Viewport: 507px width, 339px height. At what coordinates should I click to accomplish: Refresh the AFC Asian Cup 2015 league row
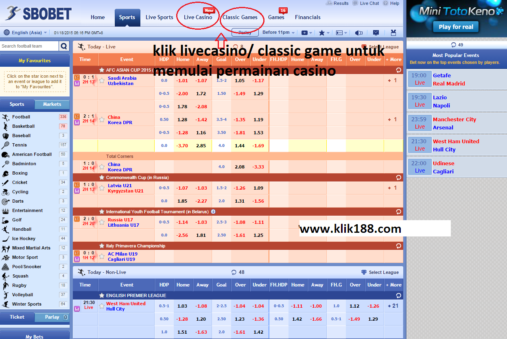pos(399,70)
